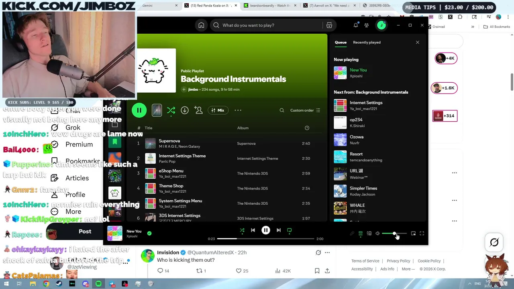Play Internet Settings from queue
This screenshot has height=289, width=514.
point(377,106)
